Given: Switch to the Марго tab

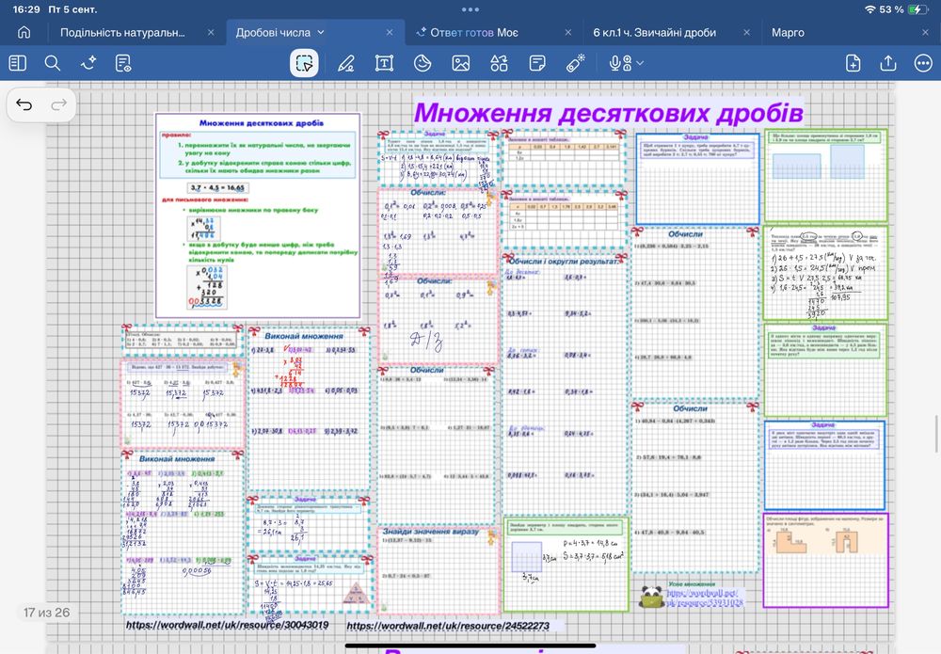Looking at the screenshot, I should click(x=788, y=32).
